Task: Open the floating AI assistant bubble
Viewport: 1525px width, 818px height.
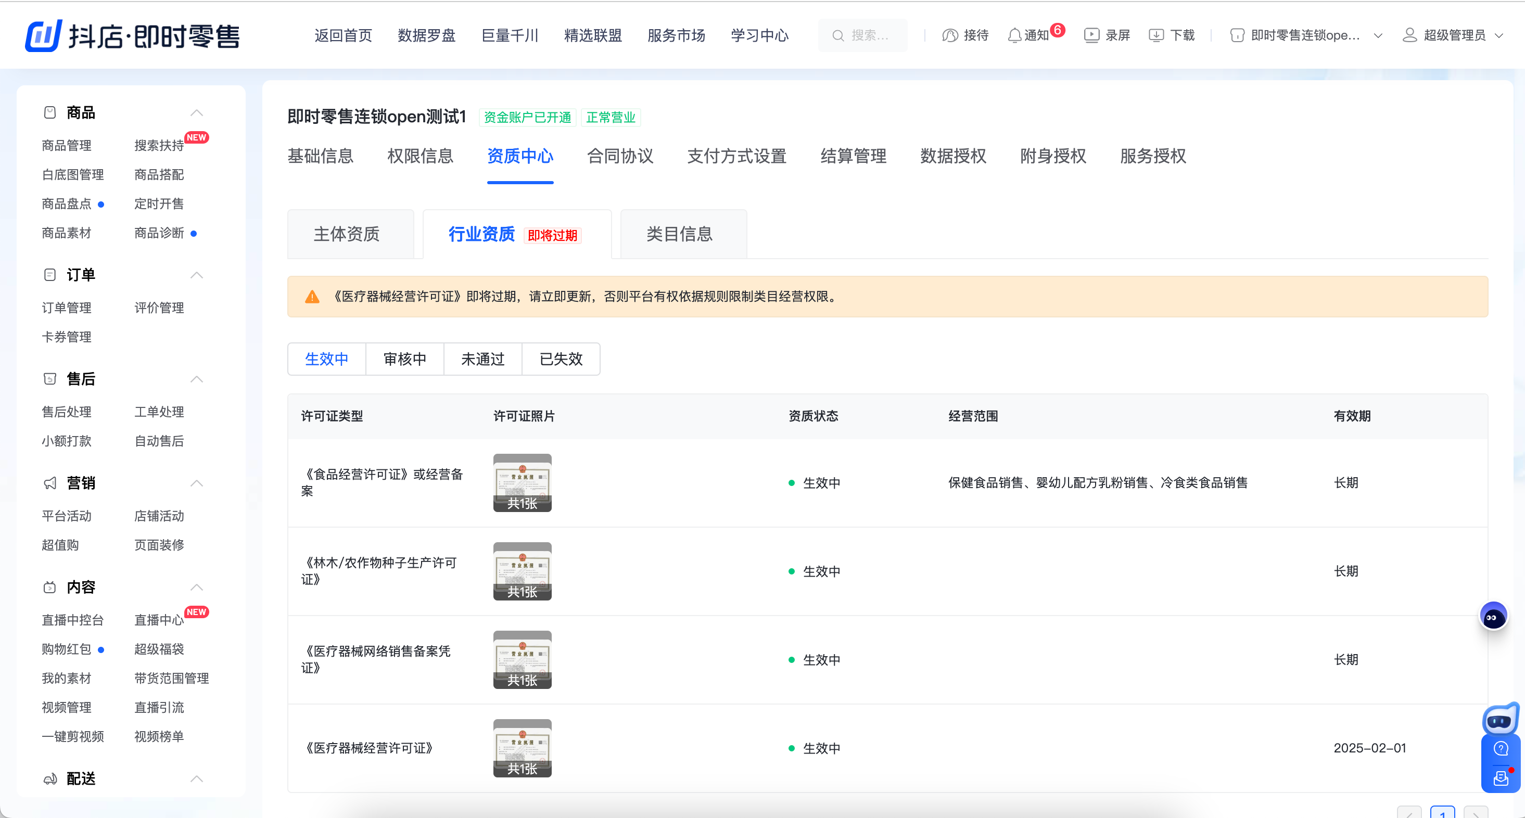Action: coord(1493,615)
